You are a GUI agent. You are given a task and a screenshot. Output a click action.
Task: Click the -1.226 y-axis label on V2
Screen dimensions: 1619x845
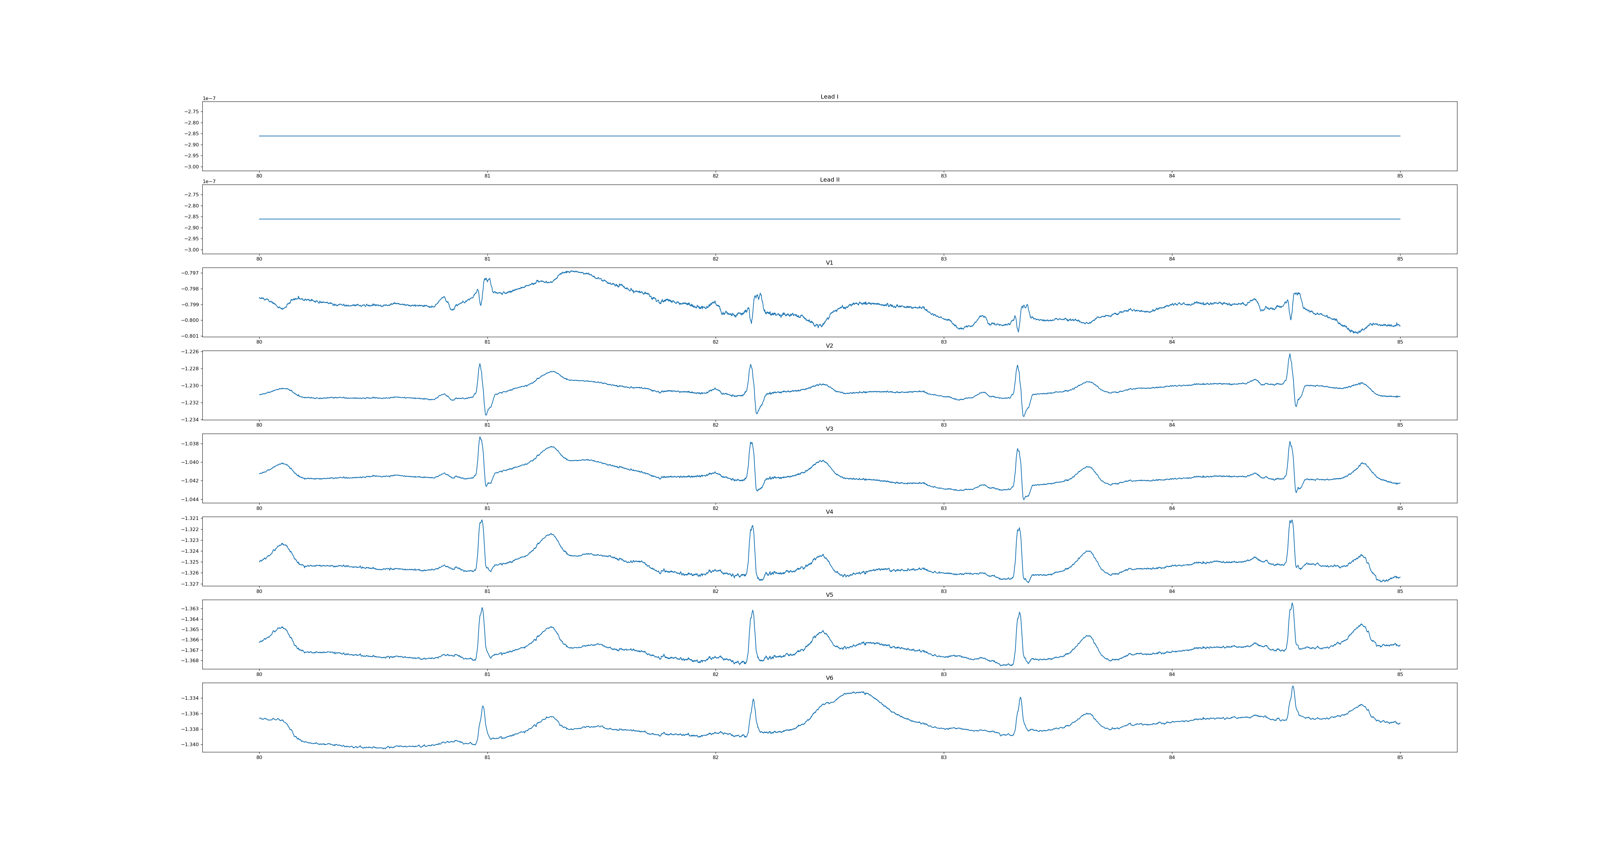click(x=190, y=351)
